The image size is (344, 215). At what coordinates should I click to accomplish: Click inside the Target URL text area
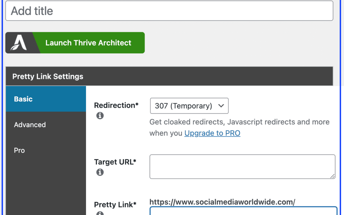pos(242,167)
